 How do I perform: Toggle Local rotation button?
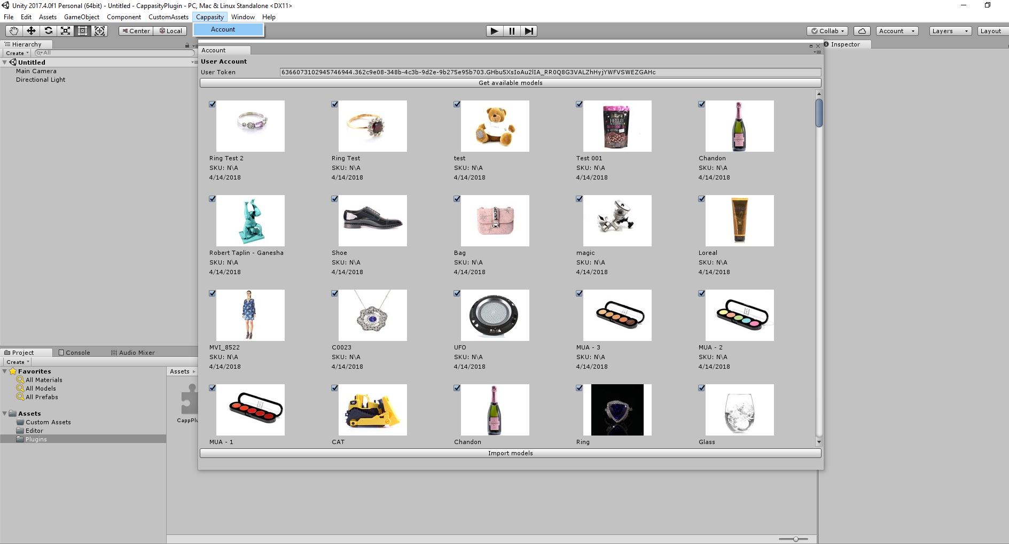[x=170, y=31]
